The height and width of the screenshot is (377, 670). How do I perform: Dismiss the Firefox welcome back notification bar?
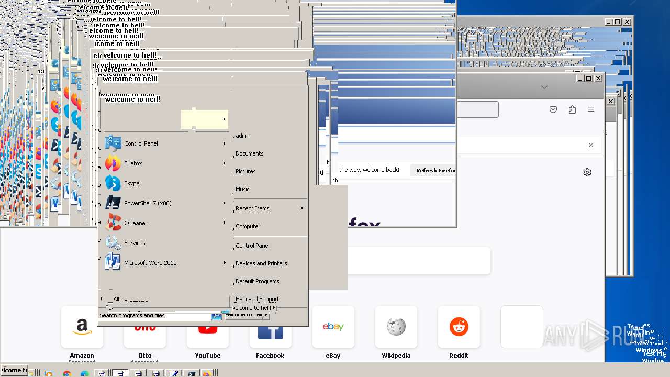click(x=591, y=145)
